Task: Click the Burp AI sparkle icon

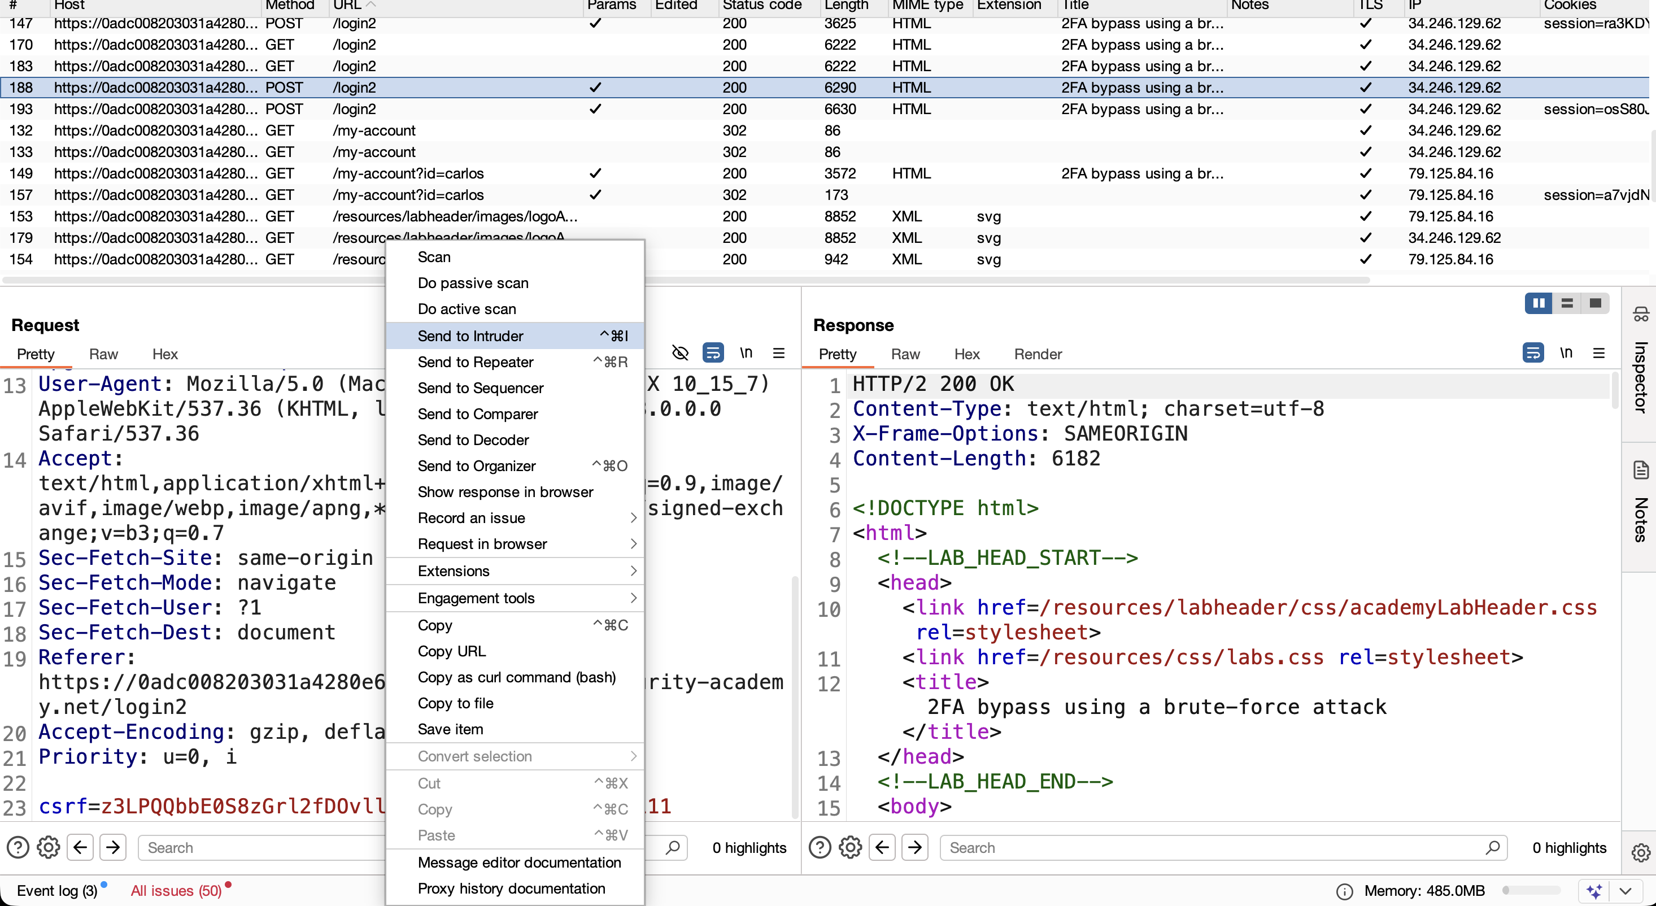Action: click(x=1594, y=891)
